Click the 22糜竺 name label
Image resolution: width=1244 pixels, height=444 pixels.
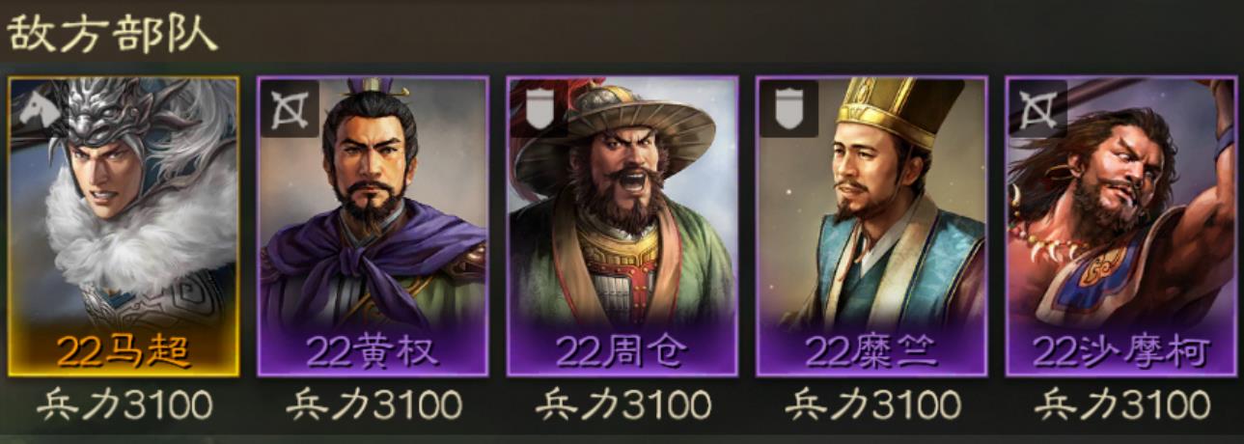(x=872, y=352)
